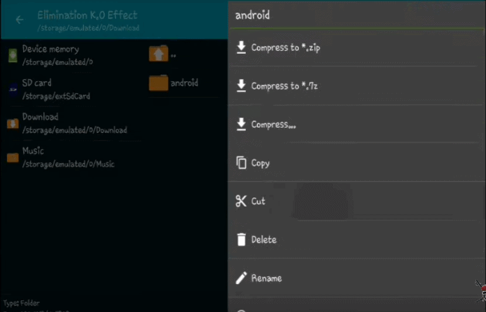The height and width of the screenshot is (312, 486).
Task: Click the Compress to *.zip download icon
Action: [241, 47]
